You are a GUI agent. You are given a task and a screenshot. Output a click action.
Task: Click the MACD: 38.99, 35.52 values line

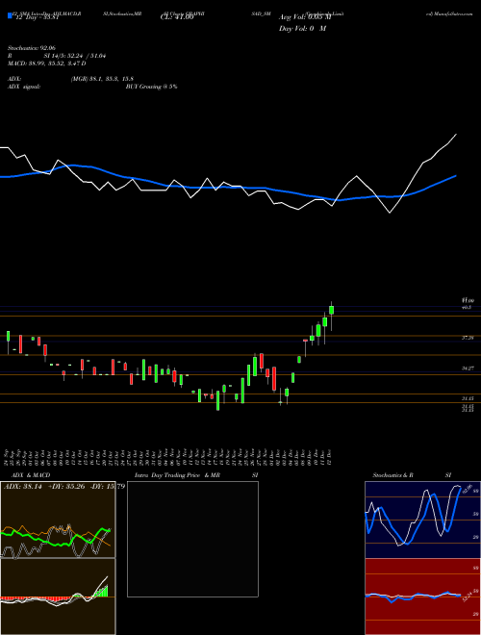point(46,63)
